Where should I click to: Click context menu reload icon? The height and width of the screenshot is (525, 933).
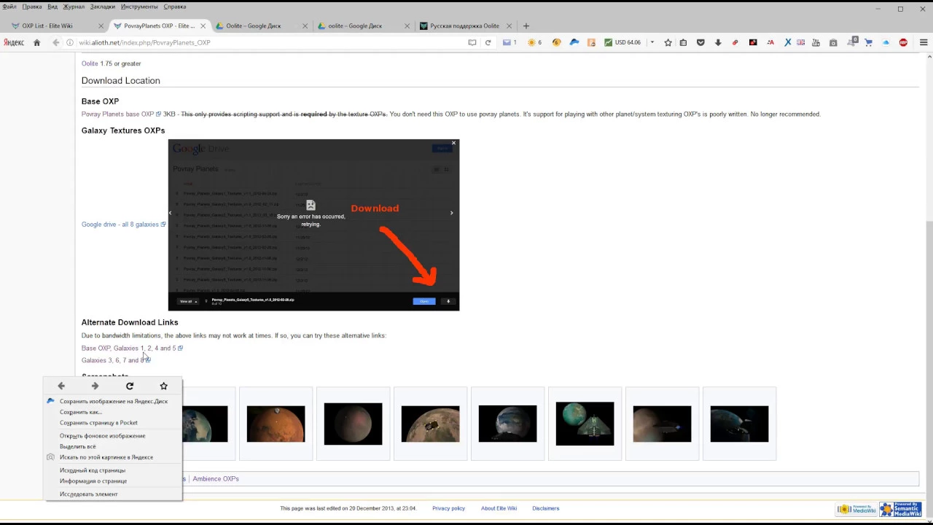[130, 386]
